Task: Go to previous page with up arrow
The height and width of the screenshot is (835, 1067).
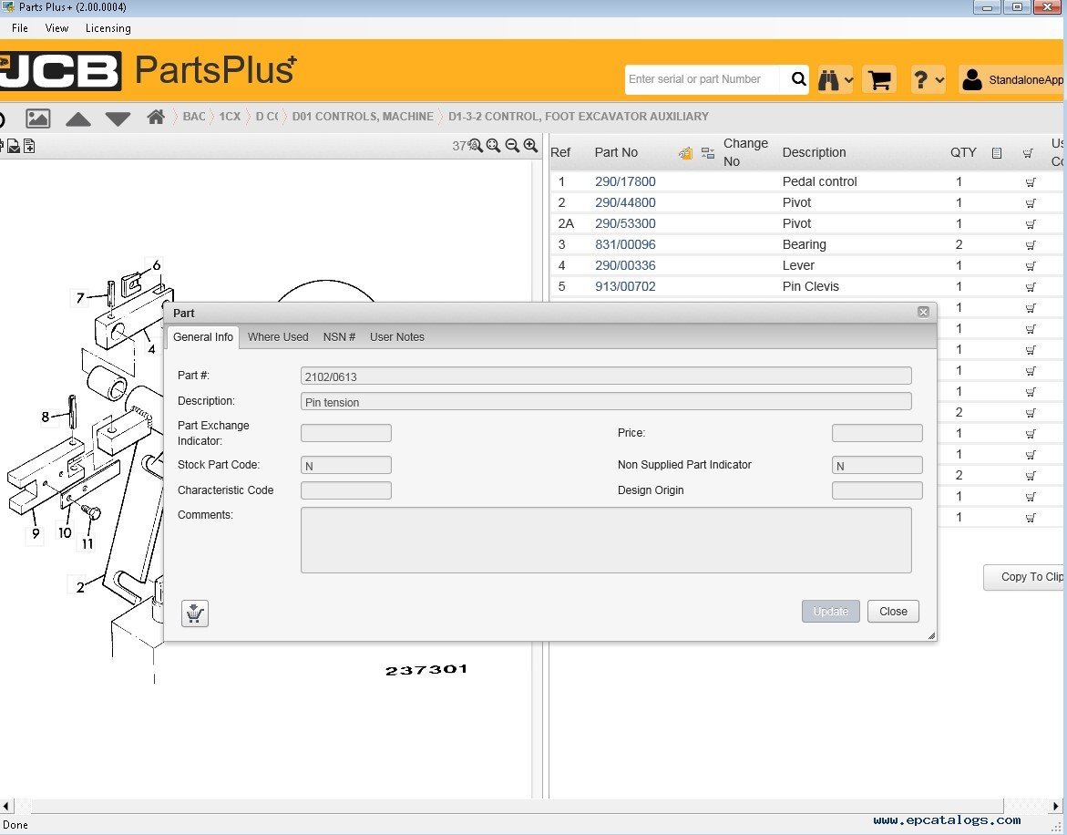Action: point(77,119)
